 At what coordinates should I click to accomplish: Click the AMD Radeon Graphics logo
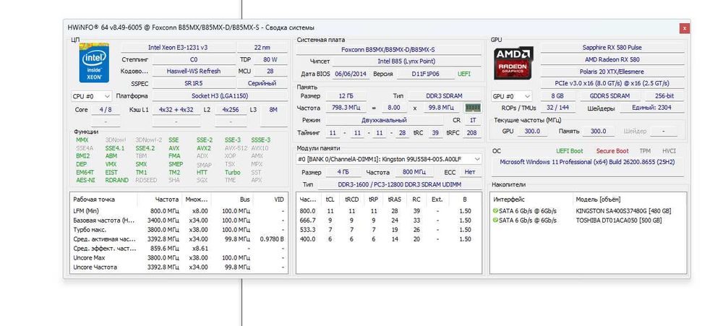[513, 63]
